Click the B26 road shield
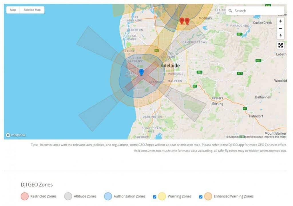This screenshot has height=206, width=293. [x=199, y=72]
